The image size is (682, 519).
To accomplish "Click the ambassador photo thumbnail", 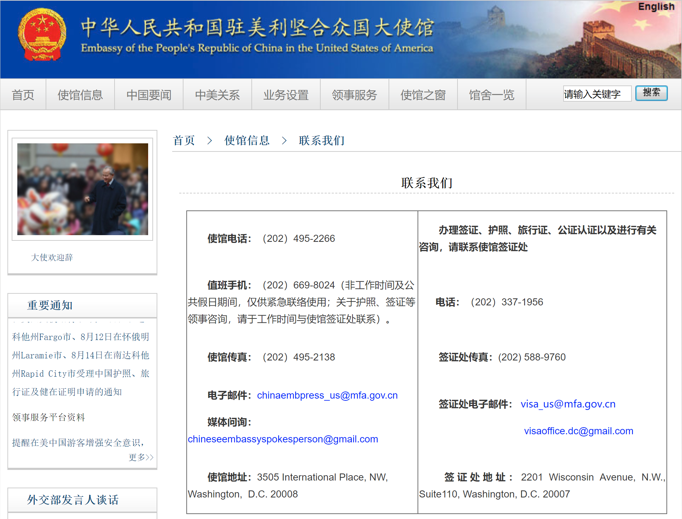I will 82,189.
